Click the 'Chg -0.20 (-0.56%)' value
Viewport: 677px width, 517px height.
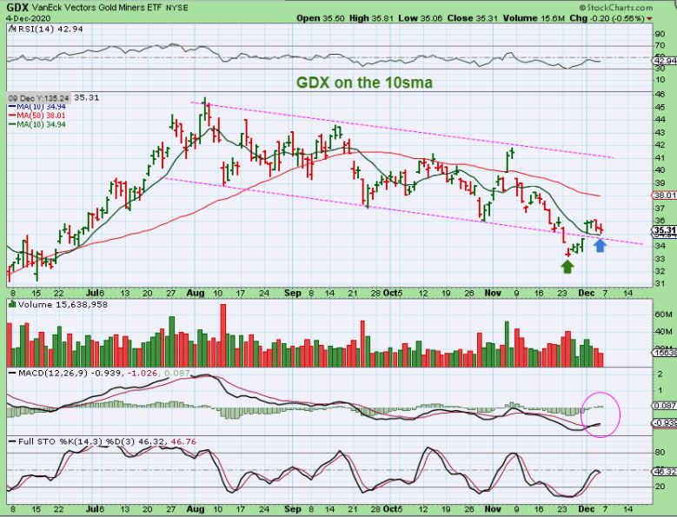tap(607, 18)
